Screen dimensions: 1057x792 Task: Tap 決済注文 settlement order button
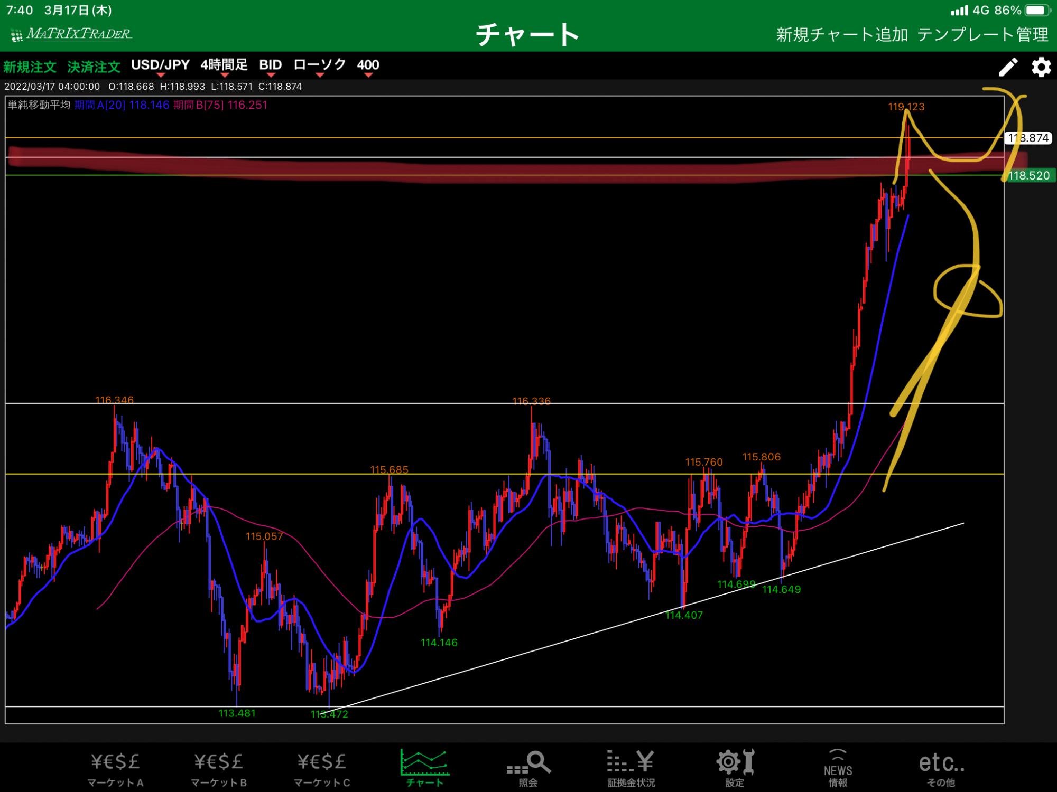point(94,67)
